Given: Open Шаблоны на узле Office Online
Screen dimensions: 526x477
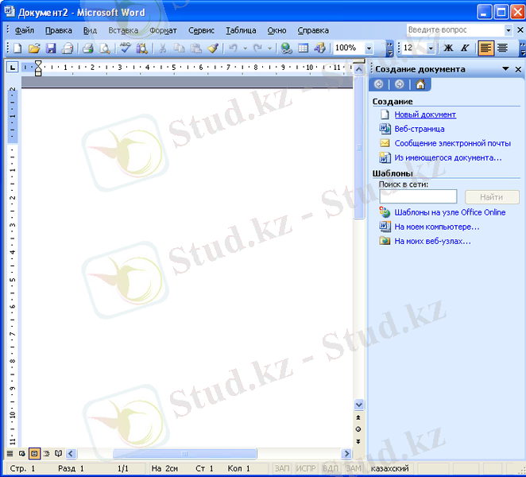Looking at the screenshot, I should (450, 212).
